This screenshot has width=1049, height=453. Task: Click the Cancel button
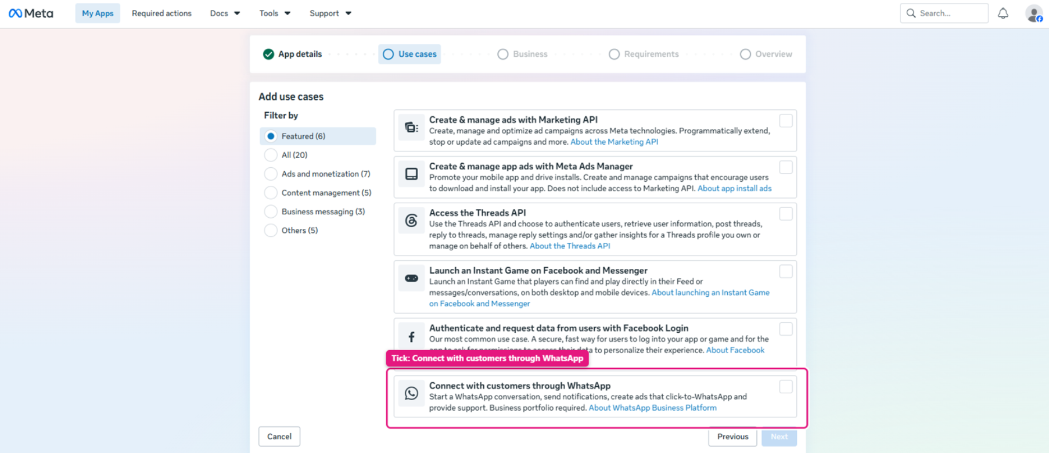279,437
